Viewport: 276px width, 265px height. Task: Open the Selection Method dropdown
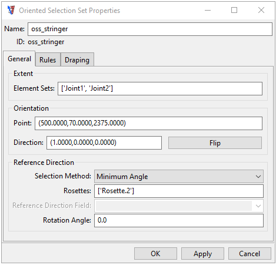(179, 177)
